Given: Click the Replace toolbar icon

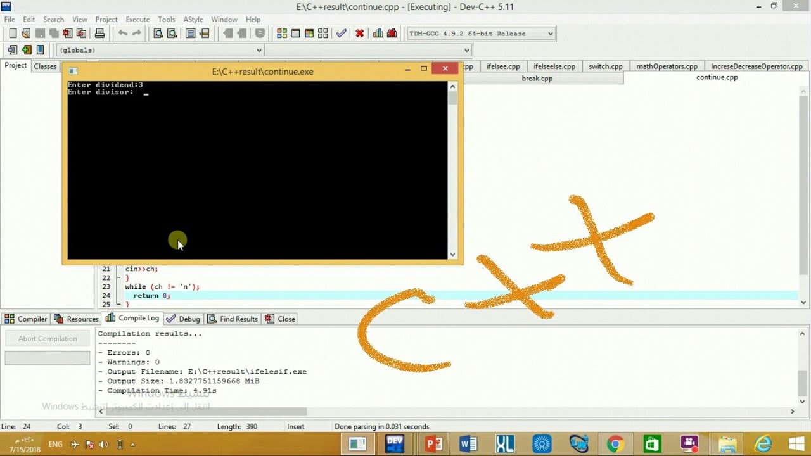Looking at the screenshot, I should [x=172, y=34].
